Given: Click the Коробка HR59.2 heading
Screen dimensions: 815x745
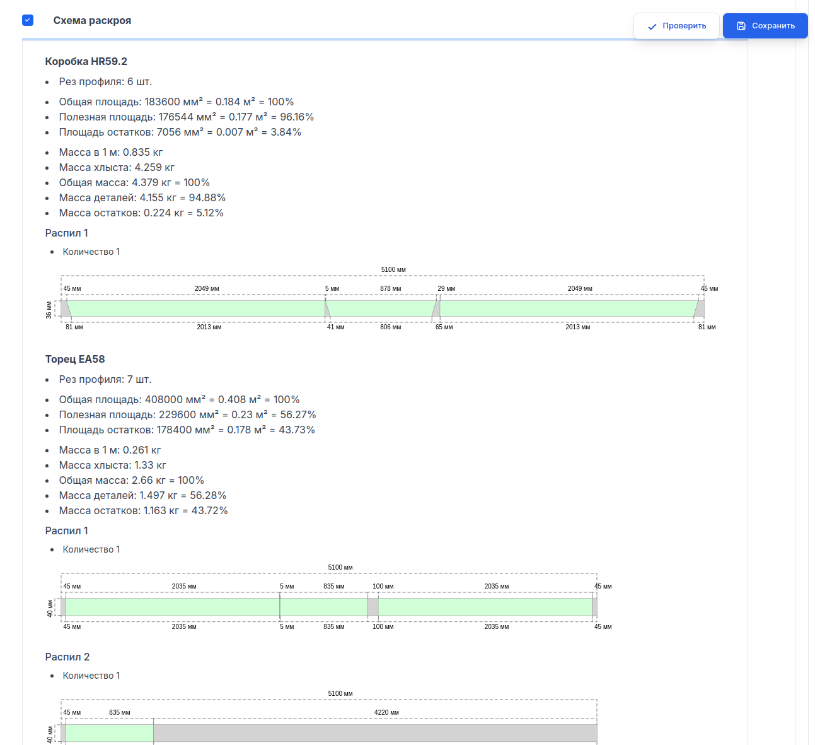Looking at the screenshot, I should click(x=86, y=61).
